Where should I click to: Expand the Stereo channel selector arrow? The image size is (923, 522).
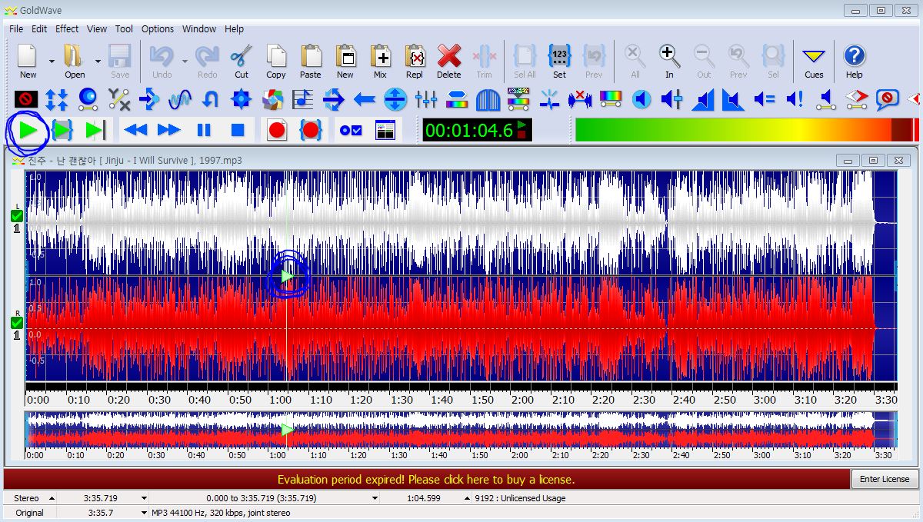pyautogui.click(x=52, y=498)
